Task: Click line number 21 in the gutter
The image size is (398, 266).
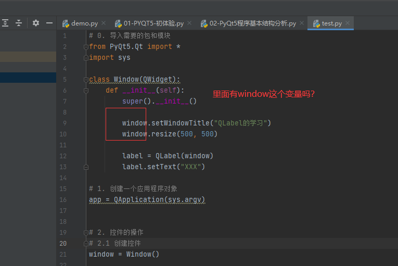Action: pos(63,255)
